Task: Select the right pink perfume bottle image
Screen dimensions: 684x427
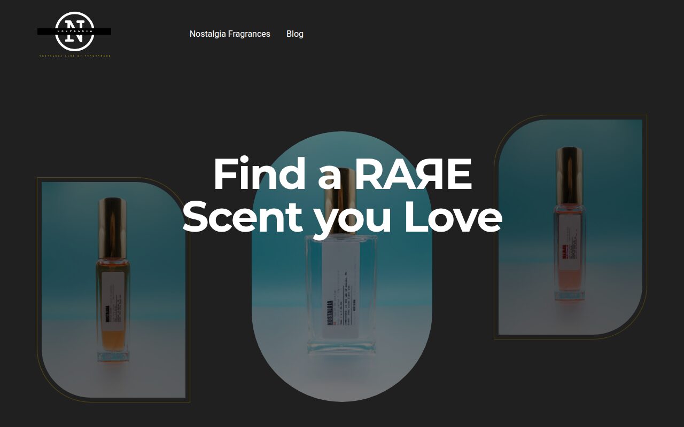Action: 571,227
